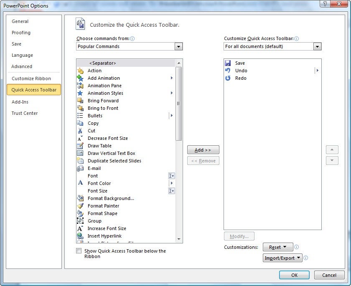Expand the Bullets submenu arrow
Image resolution: width=351 pixels, height=286 pixels.
(172, 116)
